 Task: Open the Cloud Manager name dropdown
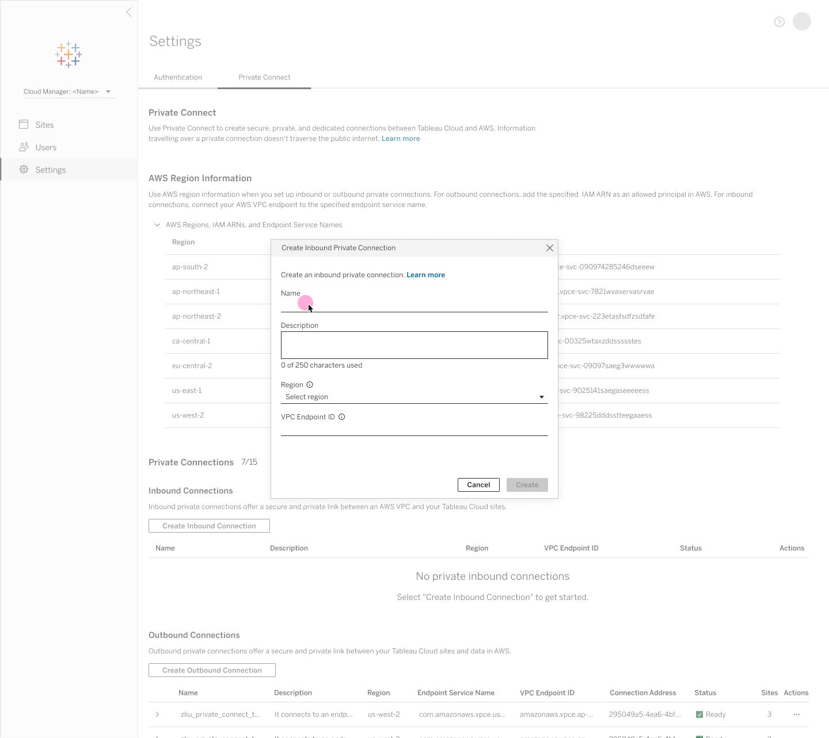coord(69,91)
